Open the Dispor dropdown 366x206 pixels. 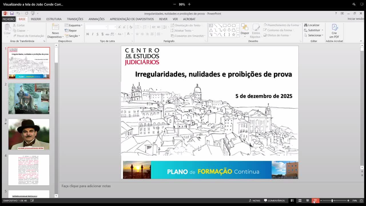pyautogui.click(x=244, y=30)
